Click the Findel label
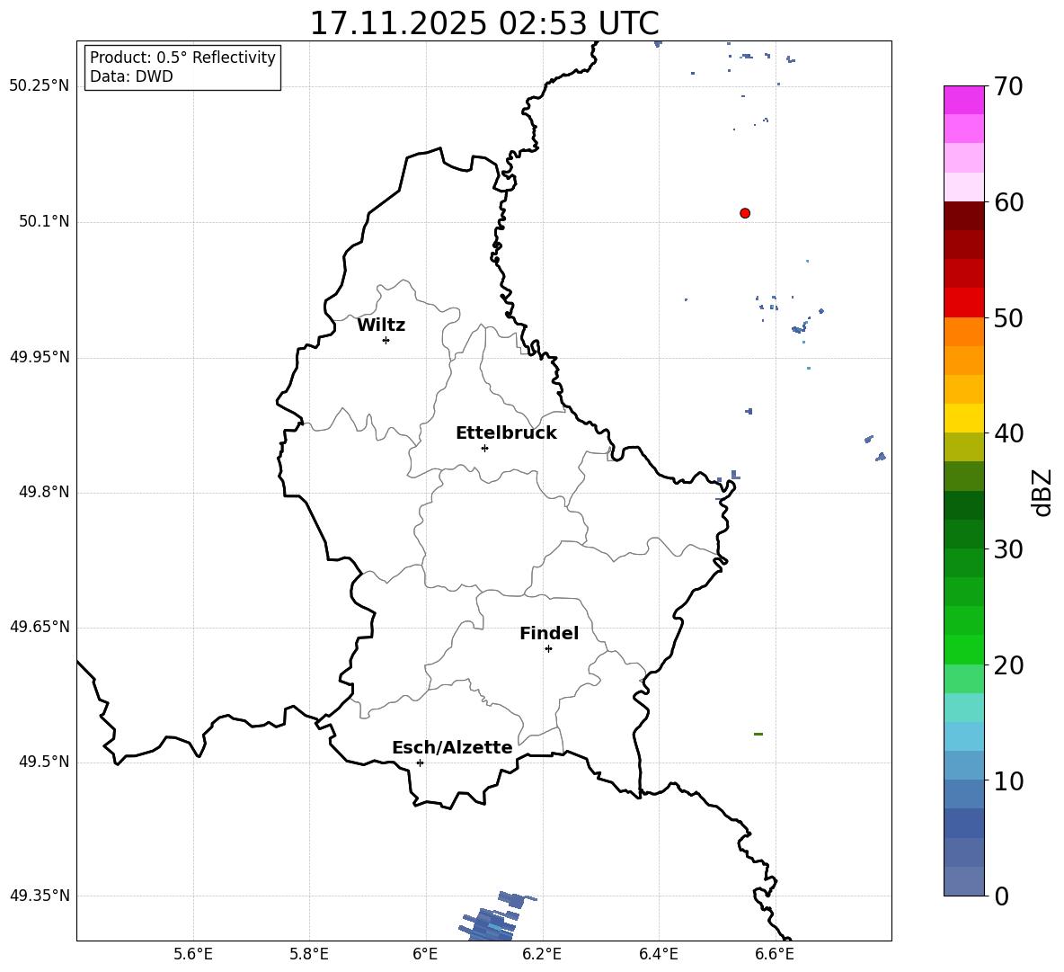 click(x=549, y=633)
